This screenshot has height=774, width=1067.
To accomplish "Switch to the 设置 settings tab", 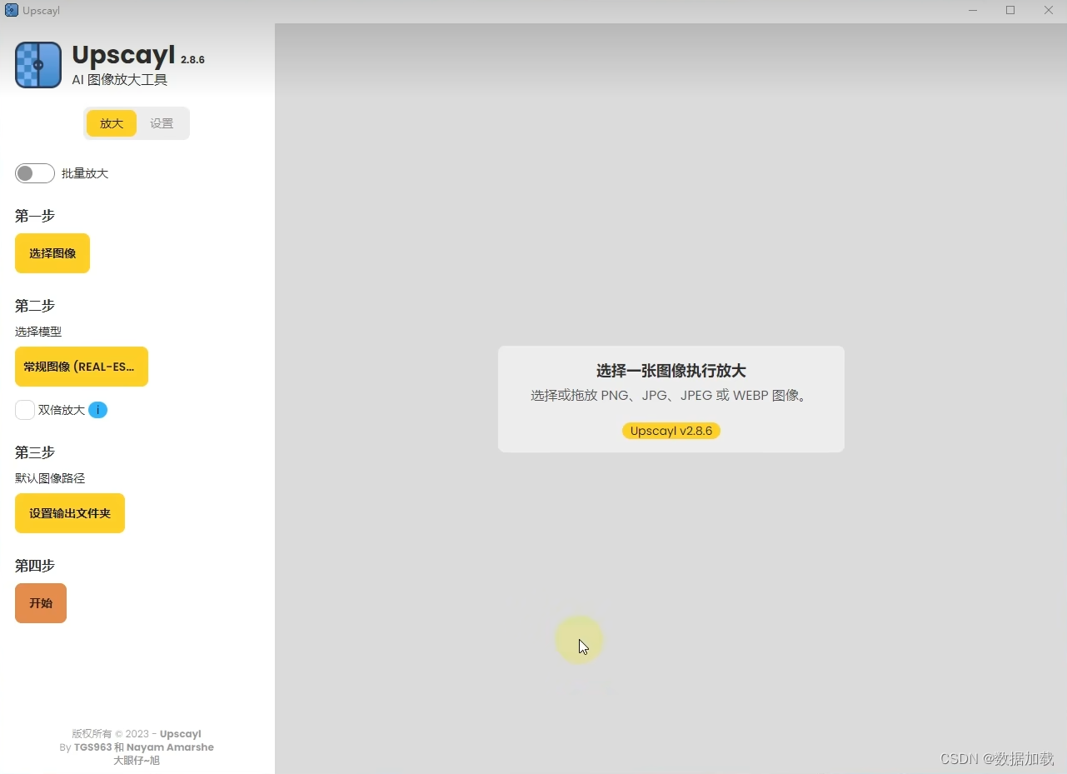I will click(162, 123).
